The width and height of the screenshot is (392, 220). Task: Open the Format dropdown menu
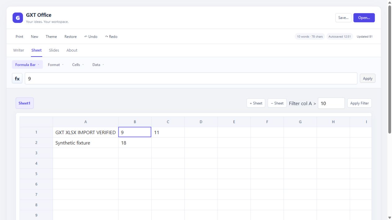tap(55, 65)
